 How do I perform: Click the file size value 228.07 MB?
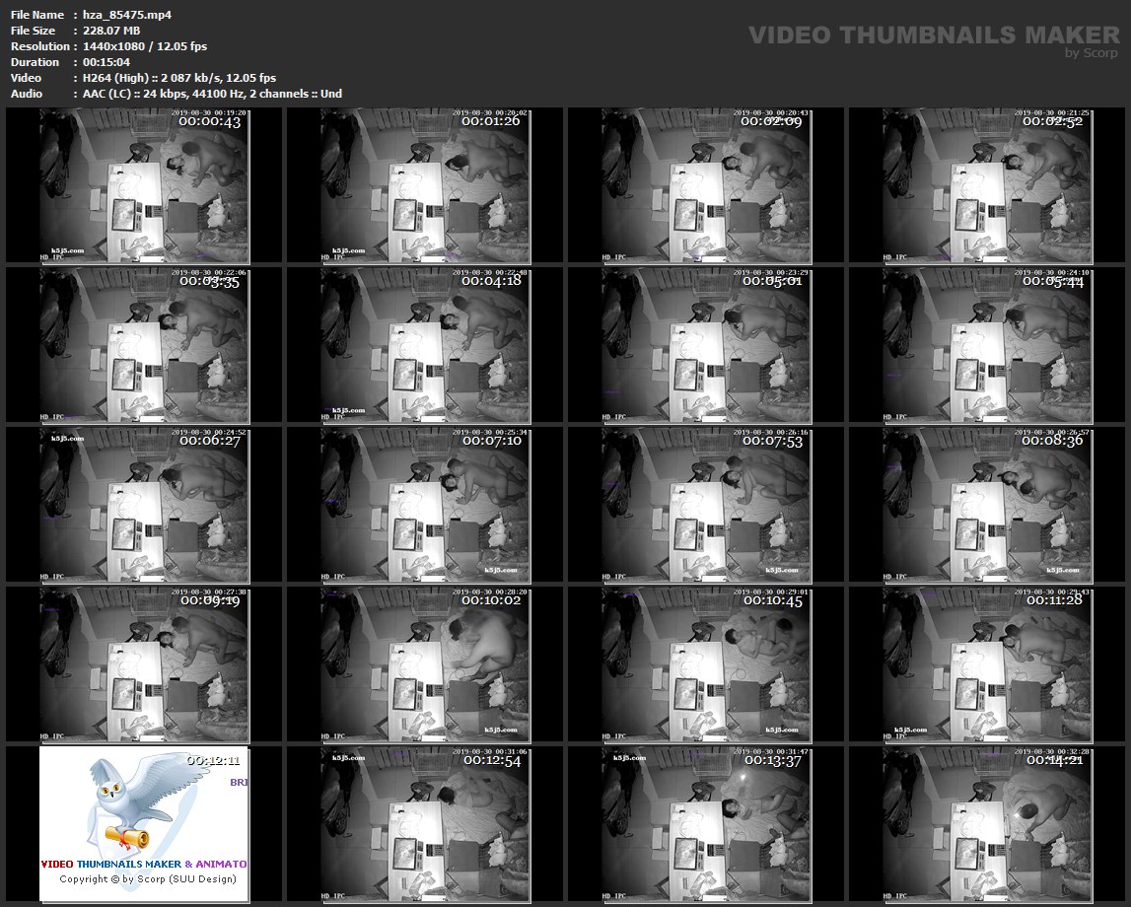point(111,31)
